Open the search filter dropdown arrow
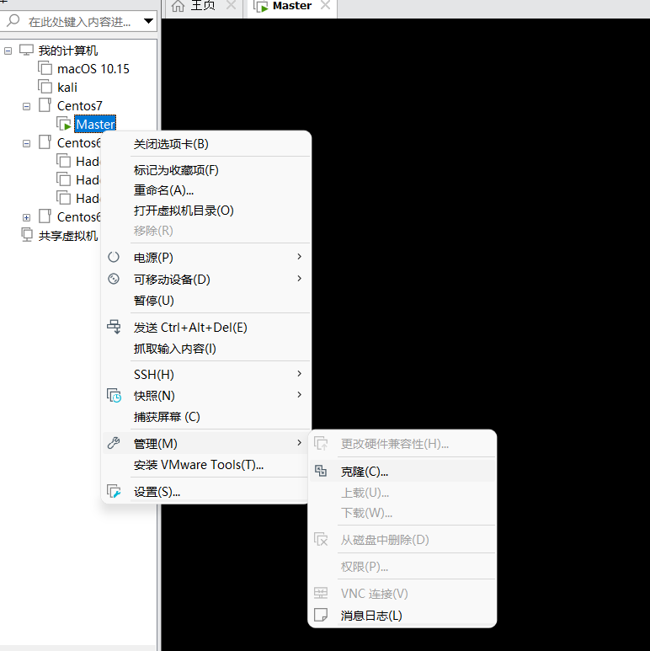Image resolution: width=650 pixels, height=651 pixels. (x=148, y=21)
